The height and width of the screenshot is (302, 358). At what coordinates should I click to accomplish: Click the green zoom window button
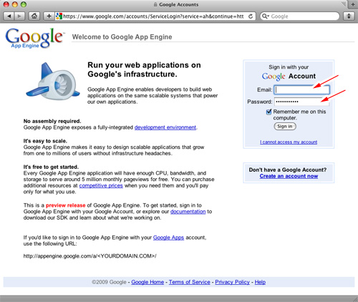24,4
